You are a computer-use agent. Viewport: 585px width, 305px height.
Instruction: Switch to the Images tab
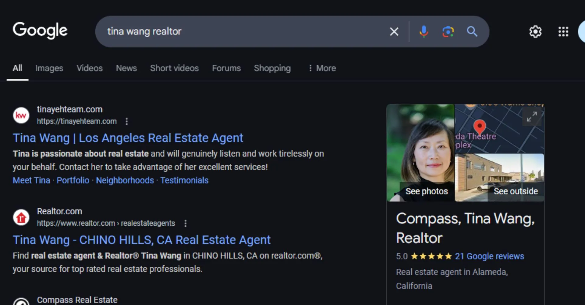pos(49,68)
